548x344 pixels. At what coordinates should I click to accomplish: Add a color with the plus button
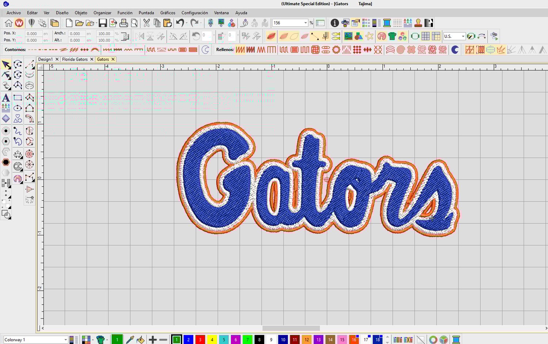(153, 340)
